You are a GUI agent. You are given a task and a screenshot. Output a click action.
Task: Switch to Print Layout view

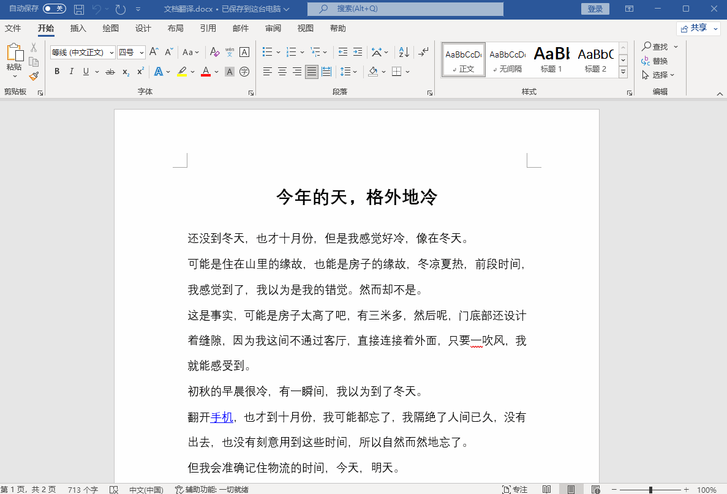coord(571,489)
